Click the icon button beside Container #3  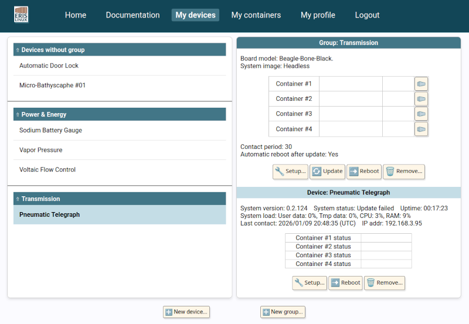tap(421, 114)
